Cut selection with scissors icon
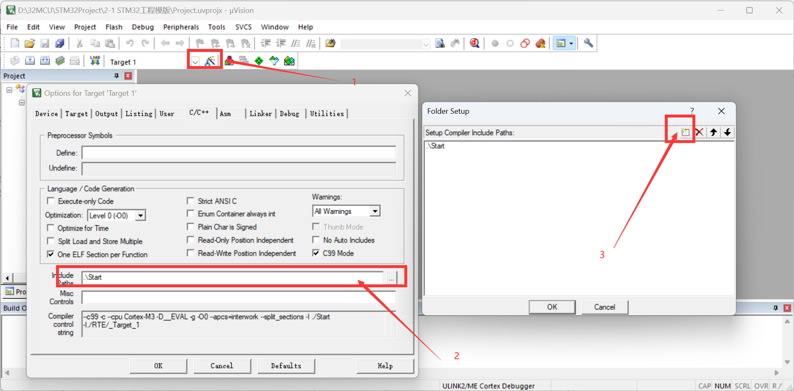 (x=79, y=43)
